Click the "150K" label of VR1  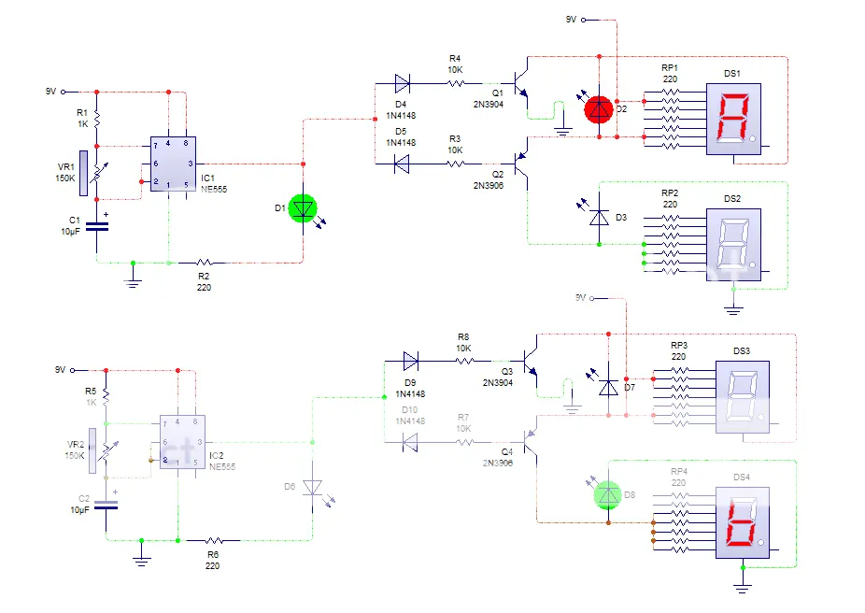coord(65,178)
